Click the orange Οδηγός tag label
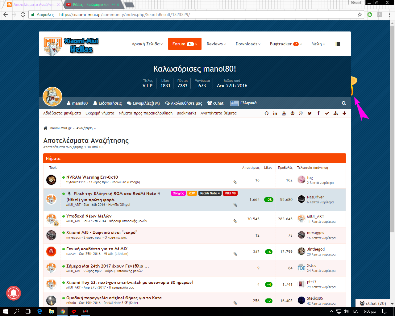Viewport: 395px width, 316px height. click(178, 193)
